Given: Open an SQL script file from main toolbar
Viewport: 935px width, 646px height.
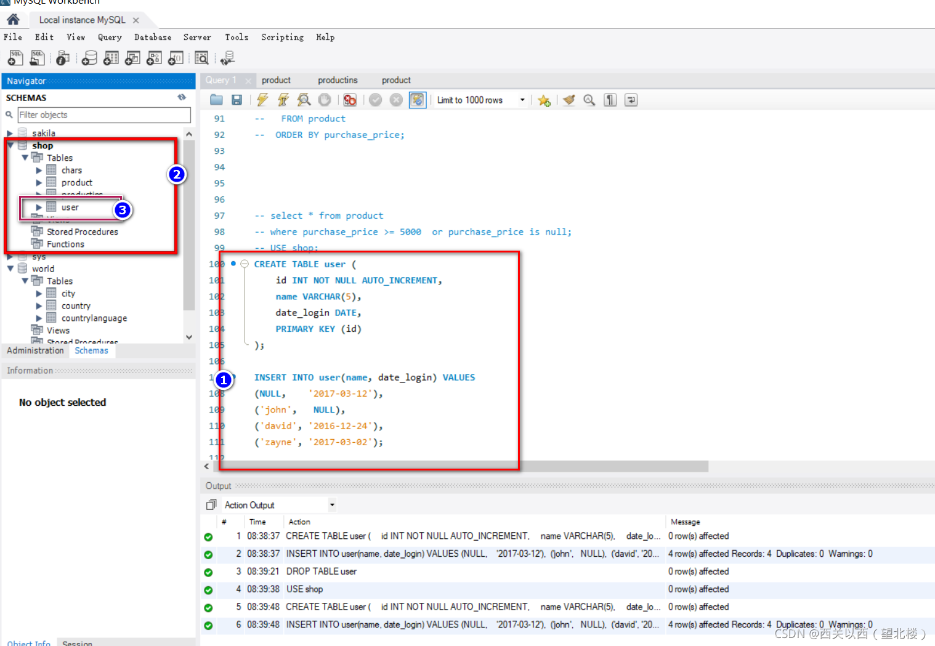Looking at the screenshot, I should (x=37, y=58).
